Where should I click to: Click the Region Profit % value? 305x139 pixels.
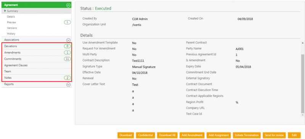(x=237, y=103)
